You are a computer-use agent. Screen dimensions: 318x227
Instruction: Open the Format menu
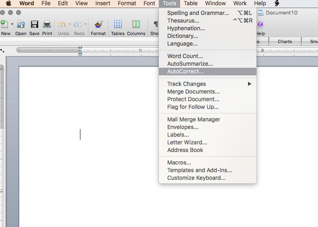(127, 3)
